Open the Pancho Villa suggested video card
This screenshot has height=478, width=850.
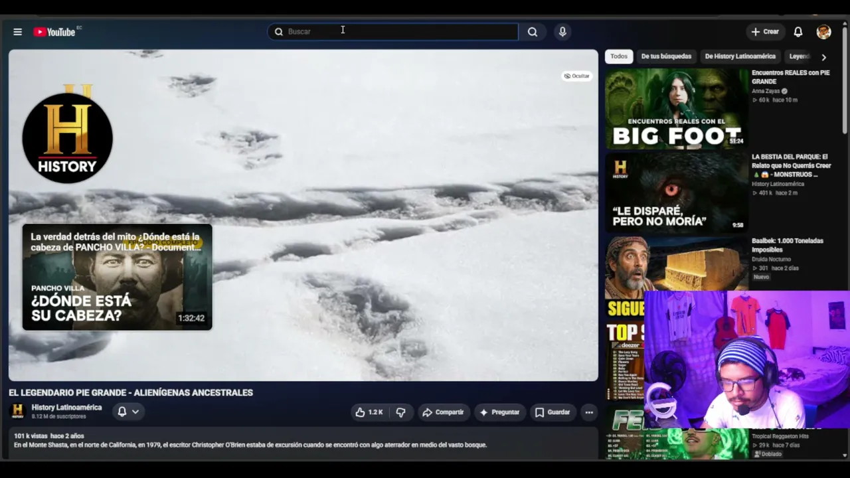tap(118, 277)
